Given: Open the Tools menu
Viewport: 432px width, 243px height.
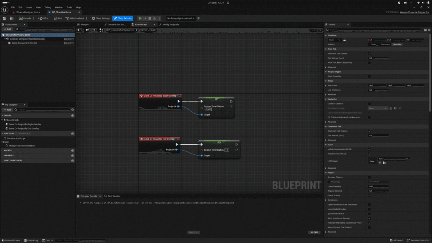Looking at the screenshot, I should click(69, 8).
